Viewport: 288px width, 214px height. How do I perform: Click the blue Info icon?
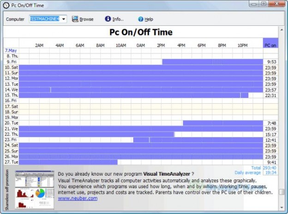pyautogui.click(x=108, y=19)
